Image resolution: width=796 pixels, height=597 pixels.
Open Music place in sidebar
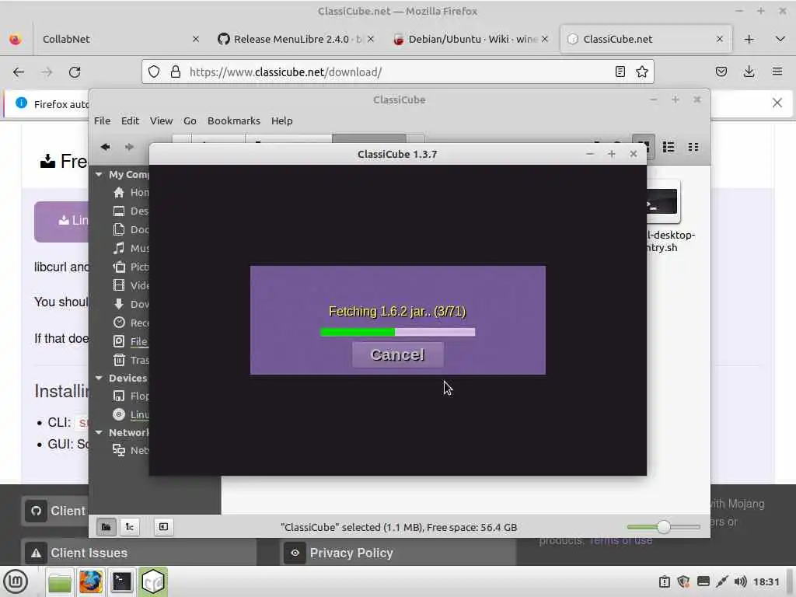(131, 248)
